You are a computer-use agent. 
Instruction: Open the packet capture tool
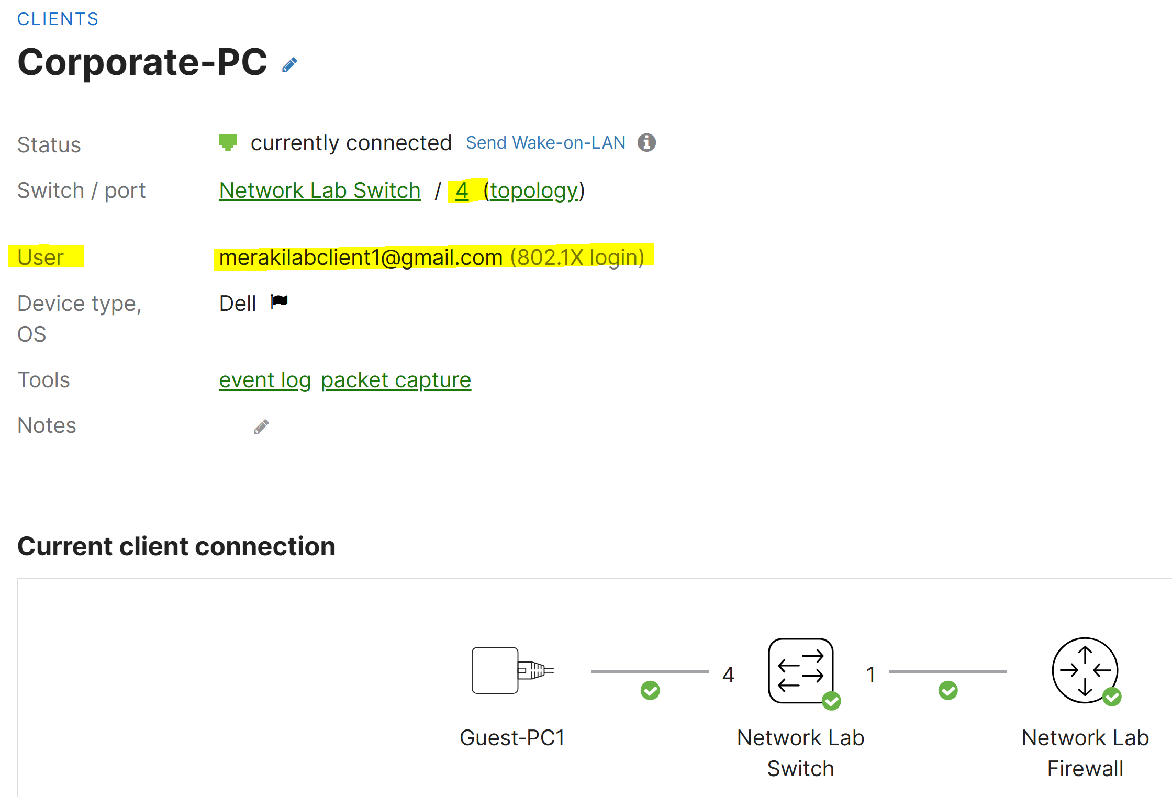click(x=396, y=380)
